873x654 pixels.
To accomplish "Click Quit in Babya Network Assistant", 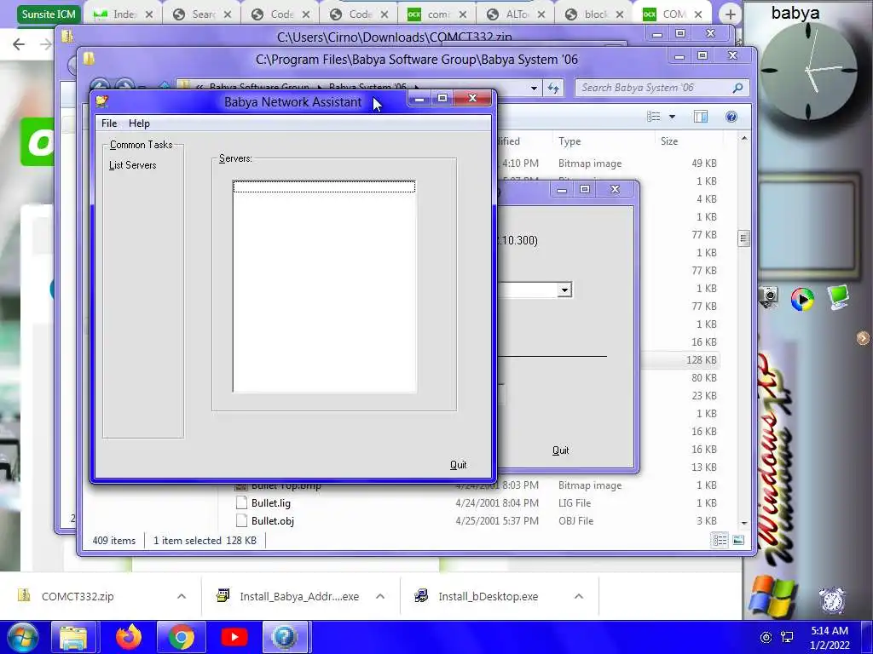I will coord(458,465).
